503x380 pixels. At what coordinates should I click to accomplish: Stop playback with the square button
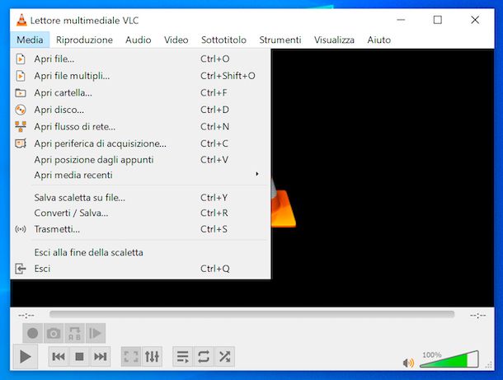[x=79, y=356]
